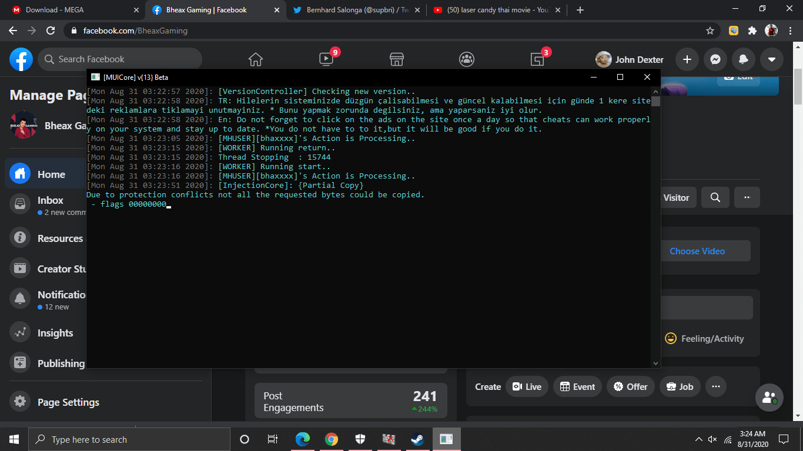Click console scrollbar up arrow
803x451 pixels.
[x=656, y=91]
